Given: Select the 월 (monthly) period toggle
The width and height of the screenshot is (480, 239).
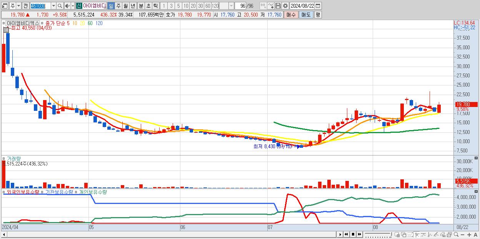Looking at the screenshot, I should click(x=125, y=6).
